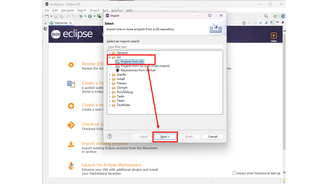
Task: Open the Search menu
Action: 82,10
